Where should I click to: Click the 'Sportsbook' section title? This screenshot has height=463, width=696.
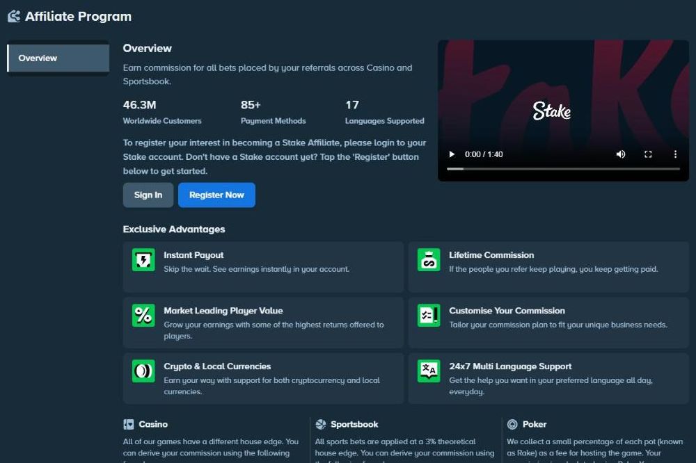pos(354,424)
